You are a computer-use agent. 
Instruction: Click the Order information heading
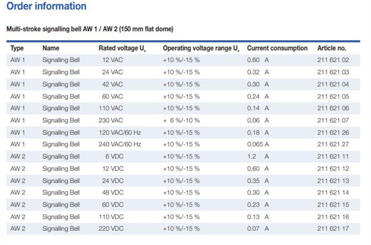[46, 6]
